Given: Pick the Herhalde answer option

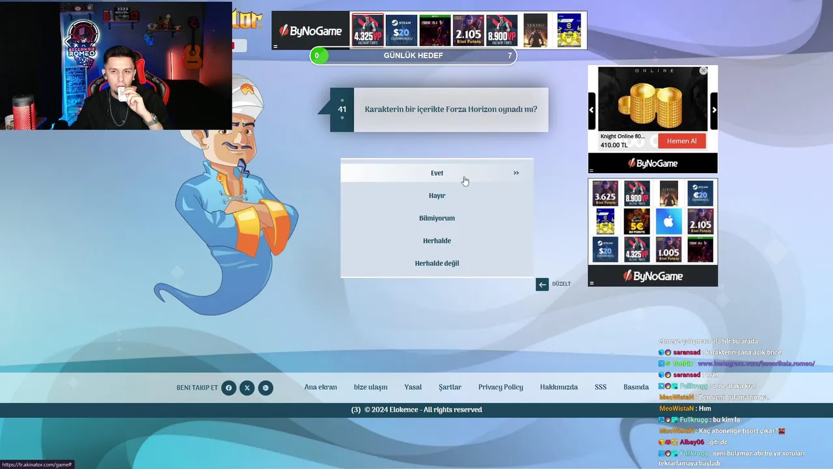Looking at the screenshot, I should 437,241.
